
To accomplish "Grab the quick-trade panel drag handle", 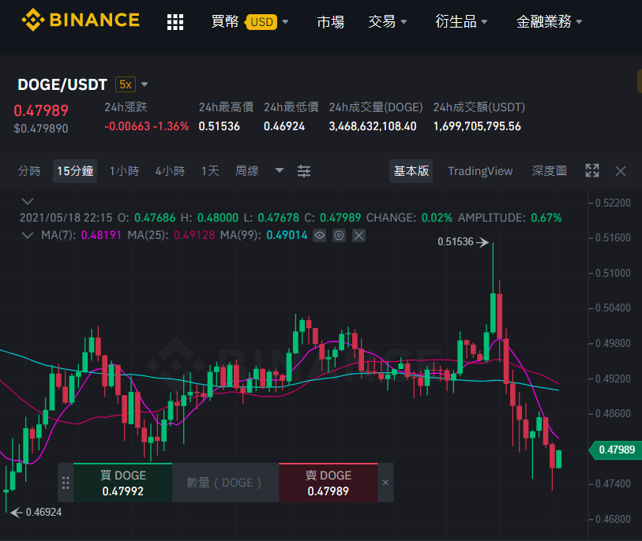I will tap(66, 483).
